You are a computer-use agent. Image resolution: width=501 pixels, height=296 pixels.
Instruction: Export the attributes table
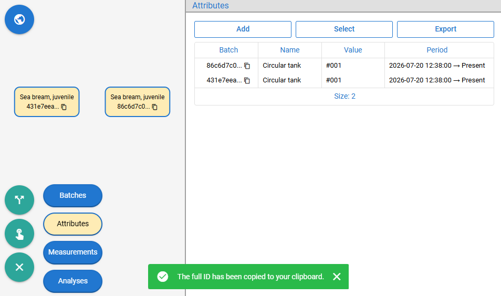445,29
